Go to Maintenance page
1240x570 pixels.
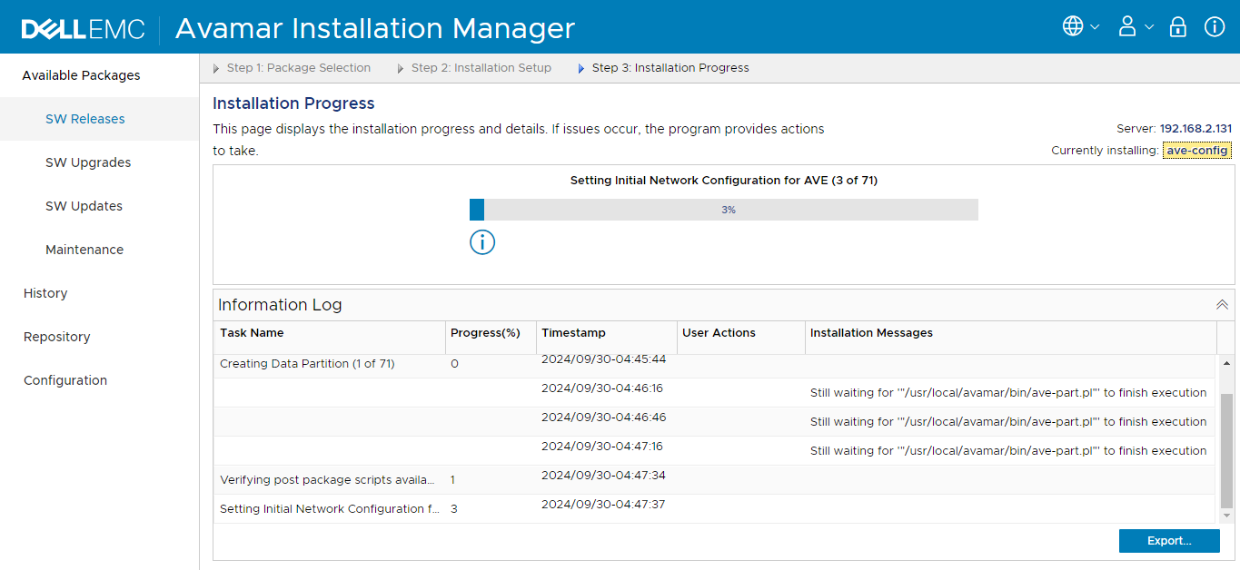point(84,250)
